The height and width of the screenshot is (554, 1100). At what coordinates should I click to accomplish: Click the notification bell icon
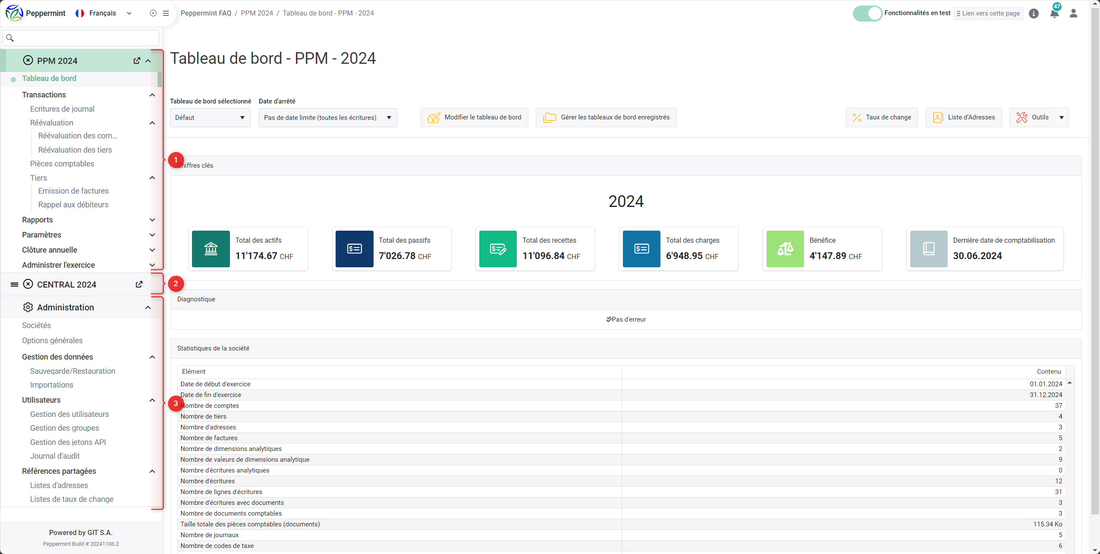pyautogui.click(x=1054, y=13)
